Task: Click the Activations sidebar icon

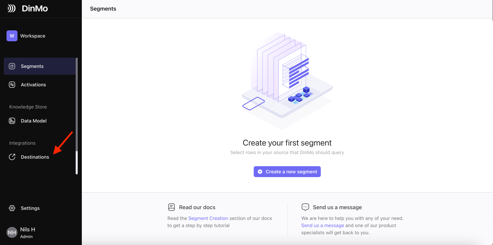Action: click(12, 85)
